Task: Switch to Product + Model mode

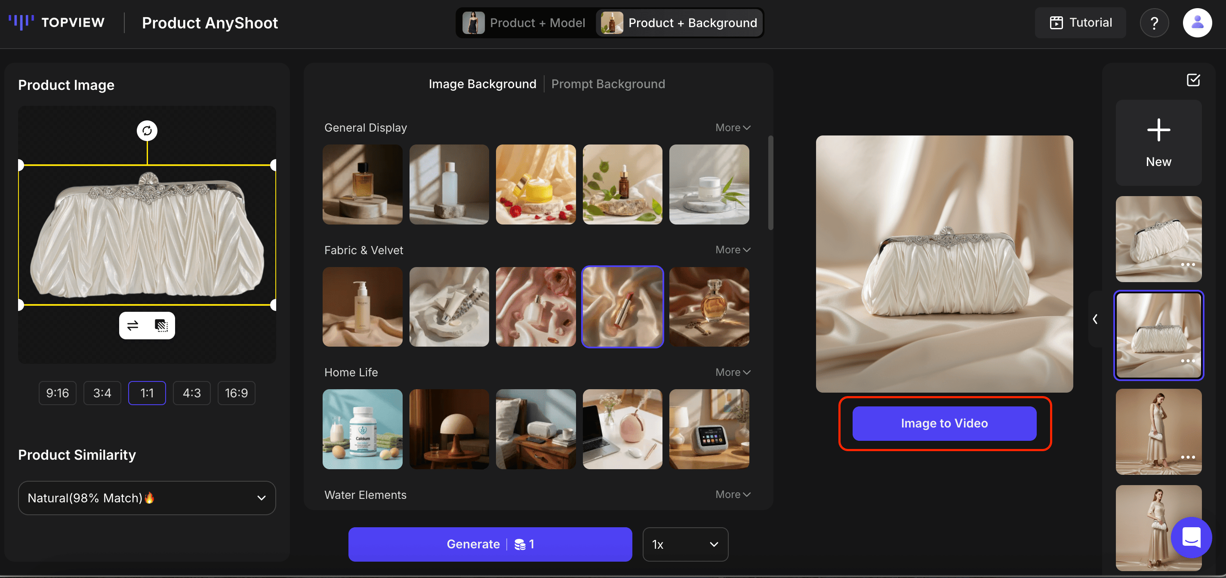Action: (x=525, y=22)
